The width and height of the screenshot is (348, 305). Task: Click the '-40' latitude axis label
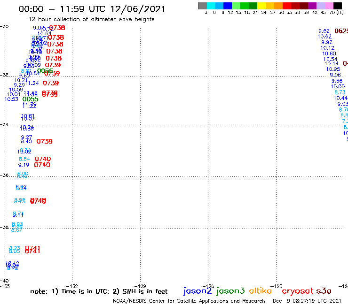tap(4, 281)
